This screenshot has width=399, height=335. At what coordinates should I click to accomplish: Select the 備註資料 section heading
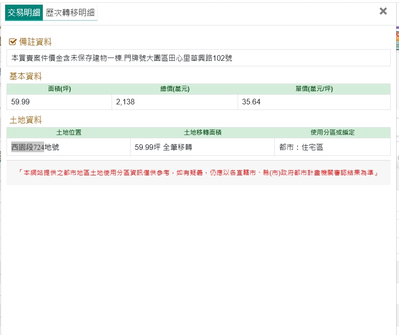[35, 42]
